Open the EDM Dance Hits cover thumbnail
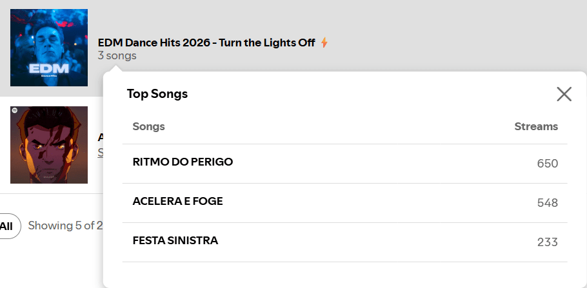The height and width of the screenshot is (288, 587). [x=49, y=48]
